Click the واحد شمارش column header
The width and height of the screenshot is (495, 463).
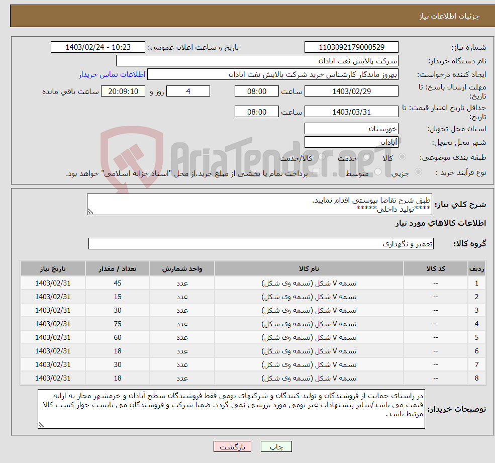[182, 269]
